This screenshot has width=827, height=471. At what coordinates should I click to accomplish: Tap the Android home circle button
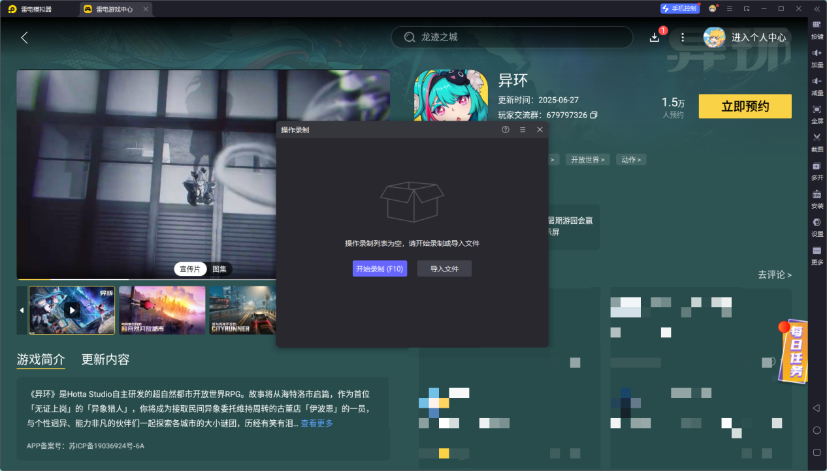tap(817, 430)
